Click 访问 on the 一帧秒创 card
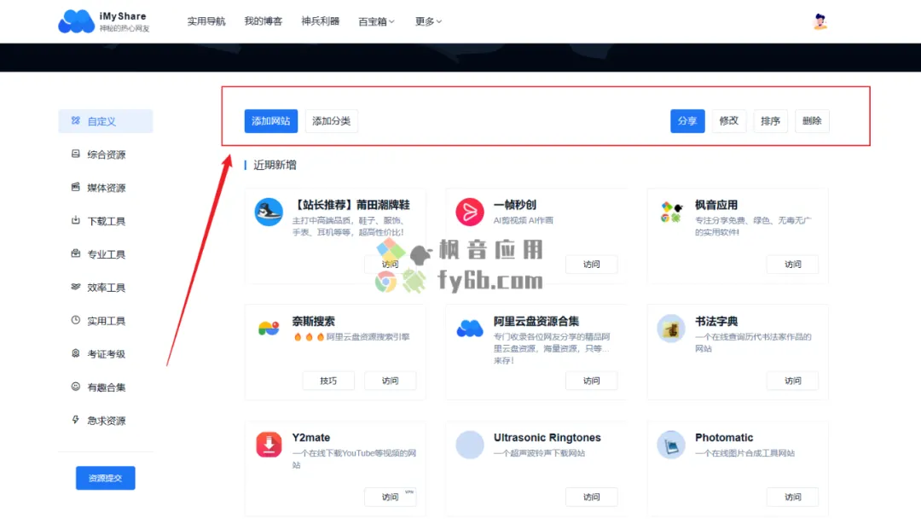 pyautogui.click(x=592, y=265)
